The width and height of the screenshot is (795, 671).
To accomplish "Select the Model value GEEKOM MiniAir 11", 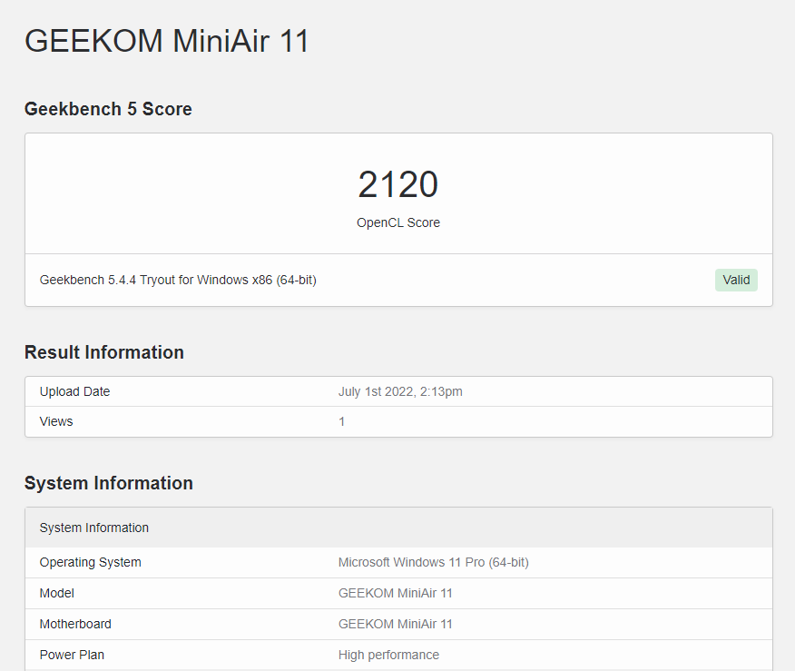I will tap(395, 594).
